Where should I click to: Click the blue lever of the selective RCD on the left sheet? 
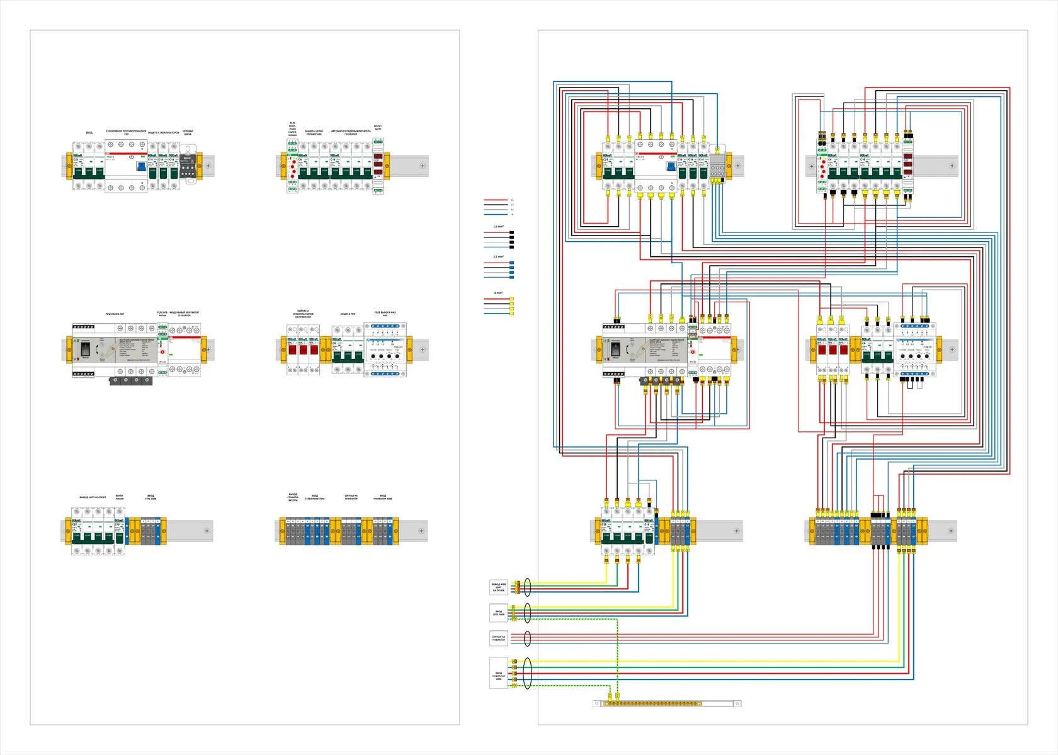pyautogui.click(x=141, y=167)
